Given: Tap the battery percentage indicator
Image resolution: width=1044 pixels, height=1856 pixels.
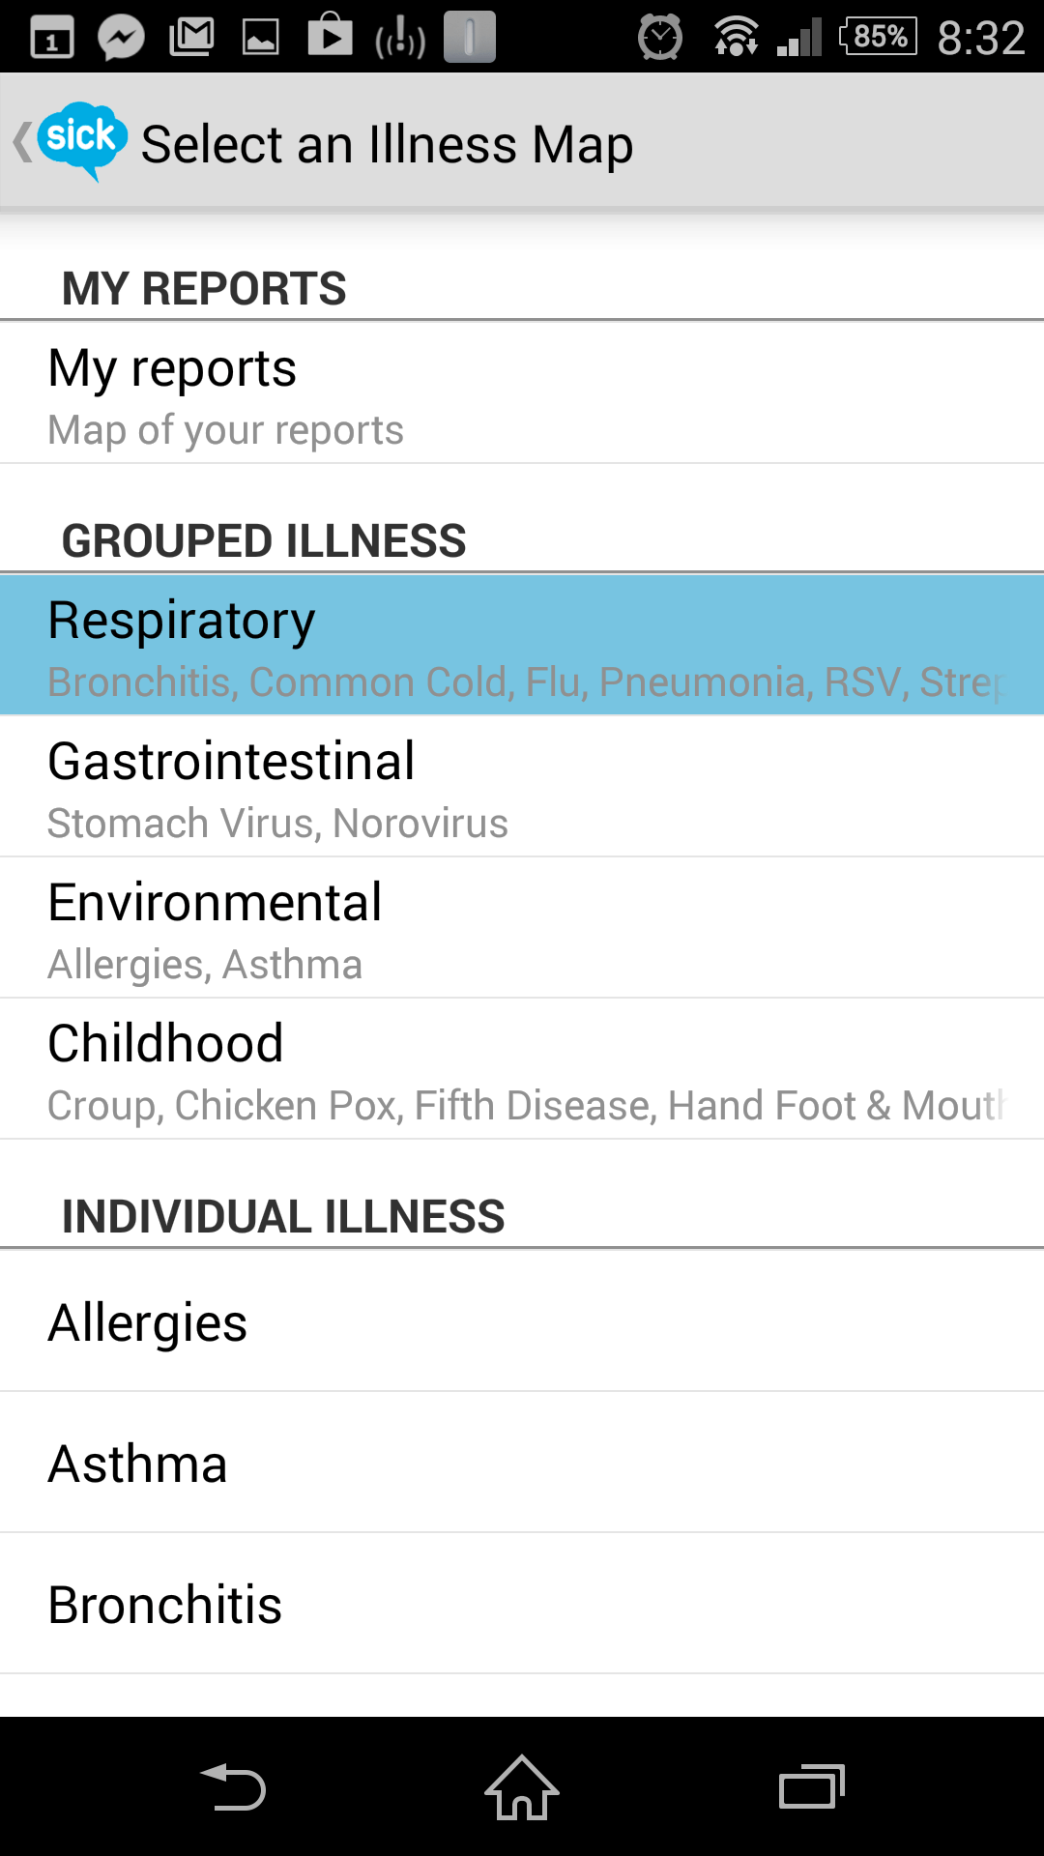Looking at the screenshot, I should (x=878, y=39).
